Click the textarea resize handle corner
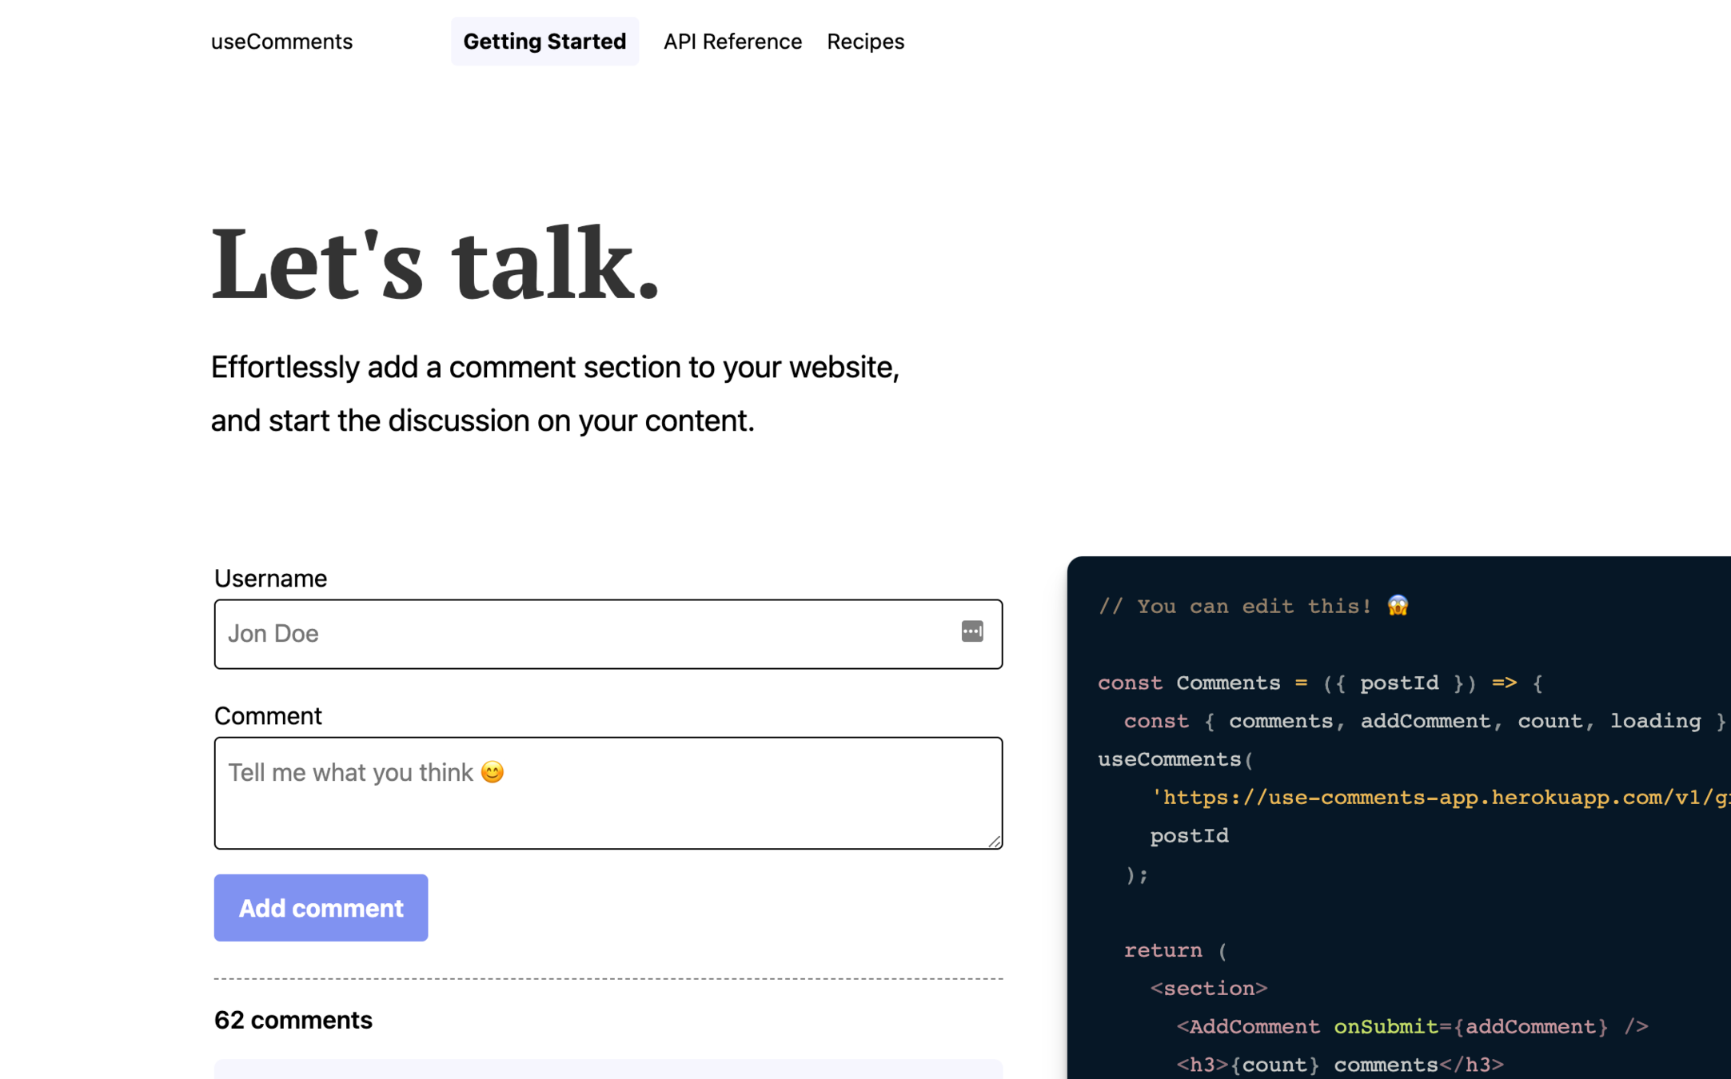The image size is (1731, 1079). click(994, 840)
